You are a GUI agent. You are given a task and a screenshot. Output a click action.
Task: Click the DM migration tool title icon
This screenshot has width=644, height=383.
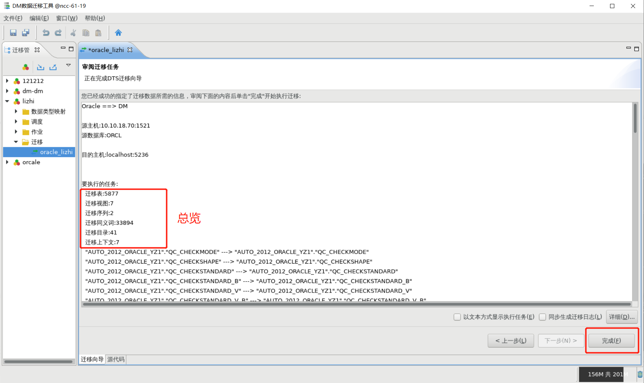[7, 6]
